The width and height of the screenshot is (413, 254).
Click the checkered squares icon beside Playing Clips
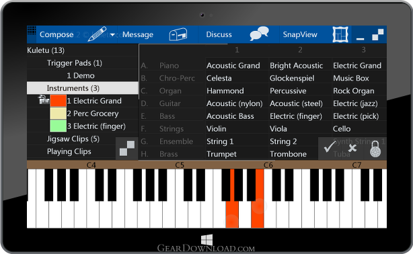pyautogui.click(x=127, y=149)
